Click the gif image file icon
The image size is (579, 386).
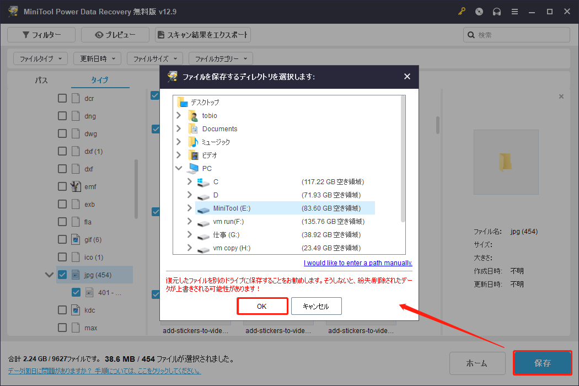tap(76, 239)
